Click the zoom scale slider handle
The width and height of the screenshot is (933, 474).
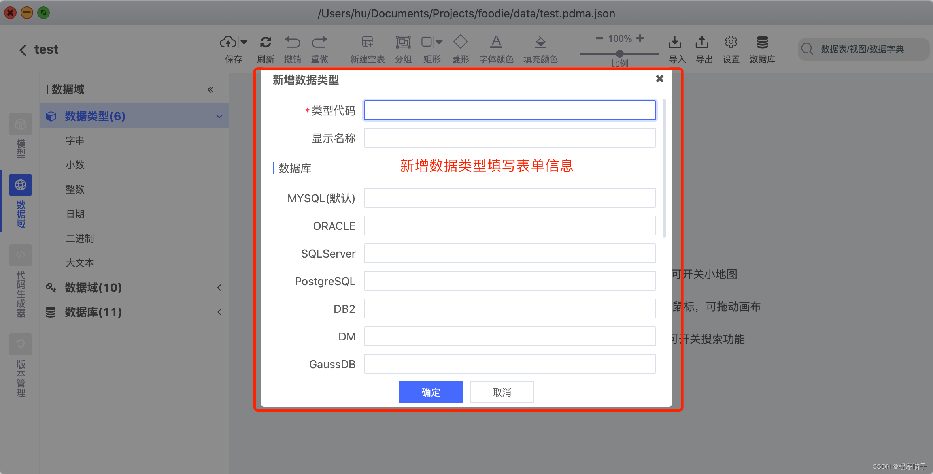[620, 53]
